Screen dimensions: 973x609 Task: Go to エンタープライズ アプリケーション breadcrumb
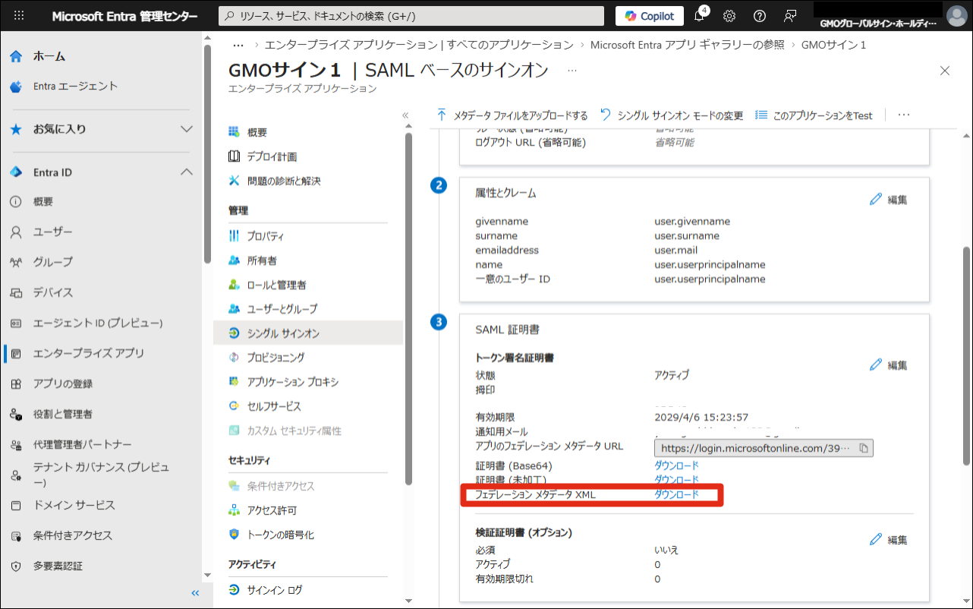419,45
